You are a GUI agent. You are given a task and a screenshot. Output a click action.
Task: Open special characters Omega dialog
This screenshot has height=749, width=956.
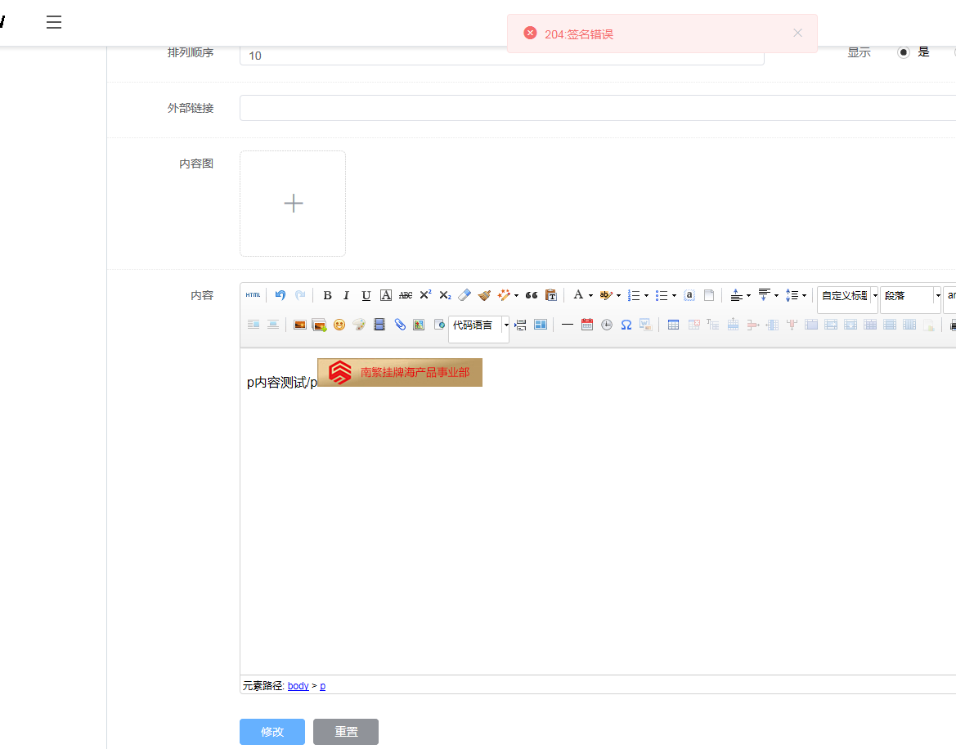point(626,325)
